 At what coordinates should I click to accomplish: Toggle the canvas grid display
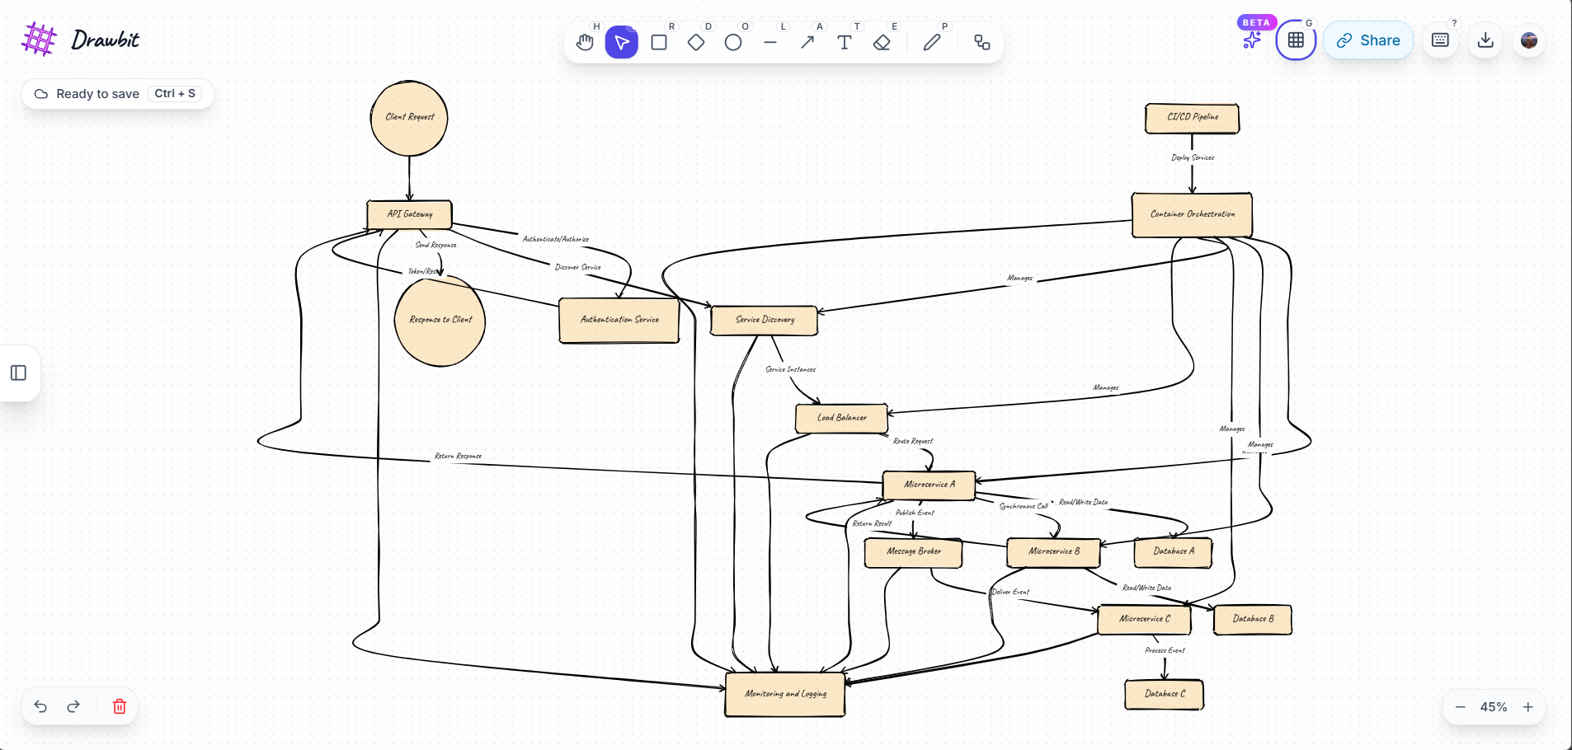point(1296,40)
